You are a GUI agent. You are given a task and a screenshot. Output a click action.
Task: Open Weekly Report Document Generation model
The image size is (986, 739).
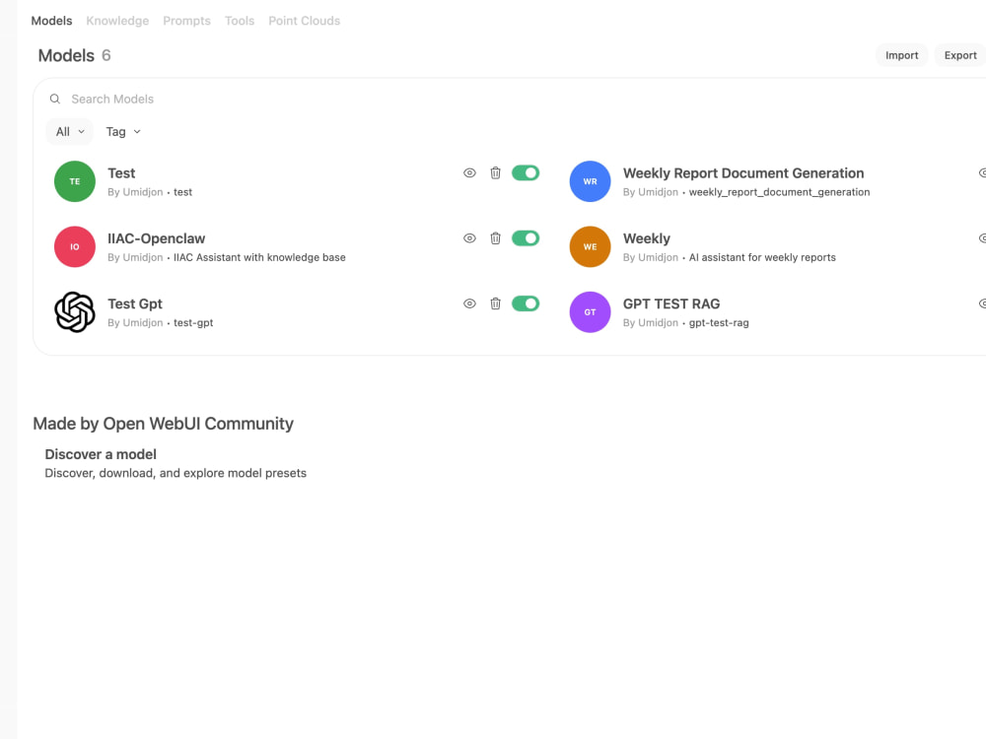743,172
